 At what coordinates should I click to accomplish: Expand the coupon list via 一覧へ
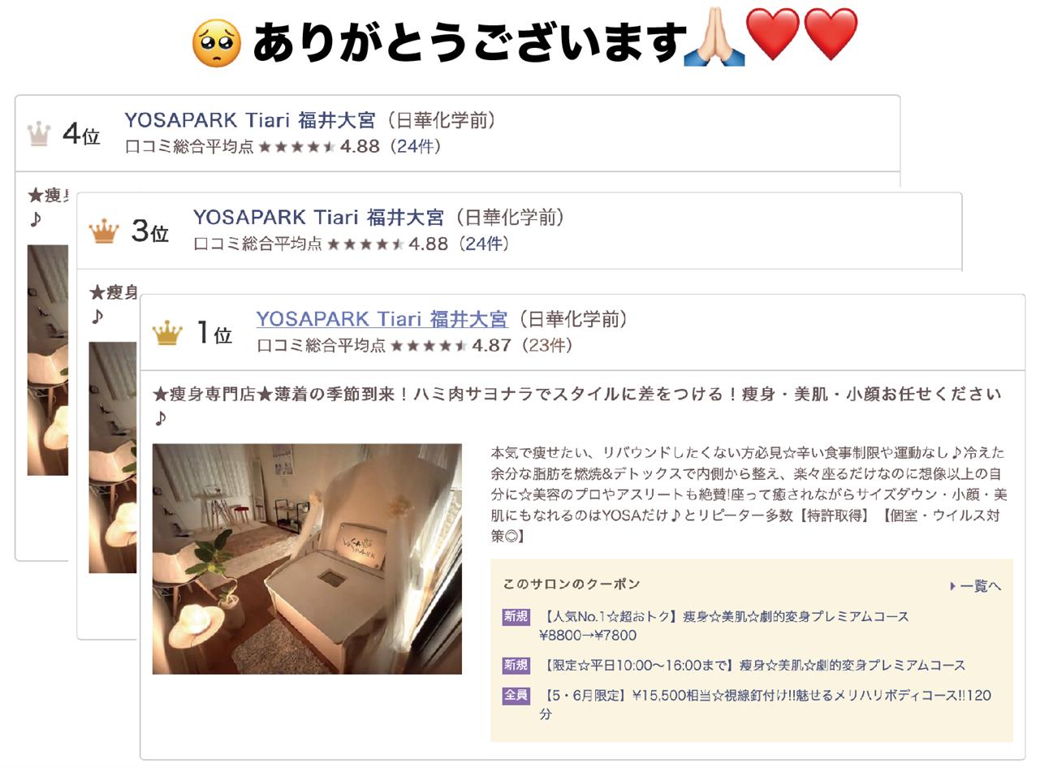(x=975, y=586)
